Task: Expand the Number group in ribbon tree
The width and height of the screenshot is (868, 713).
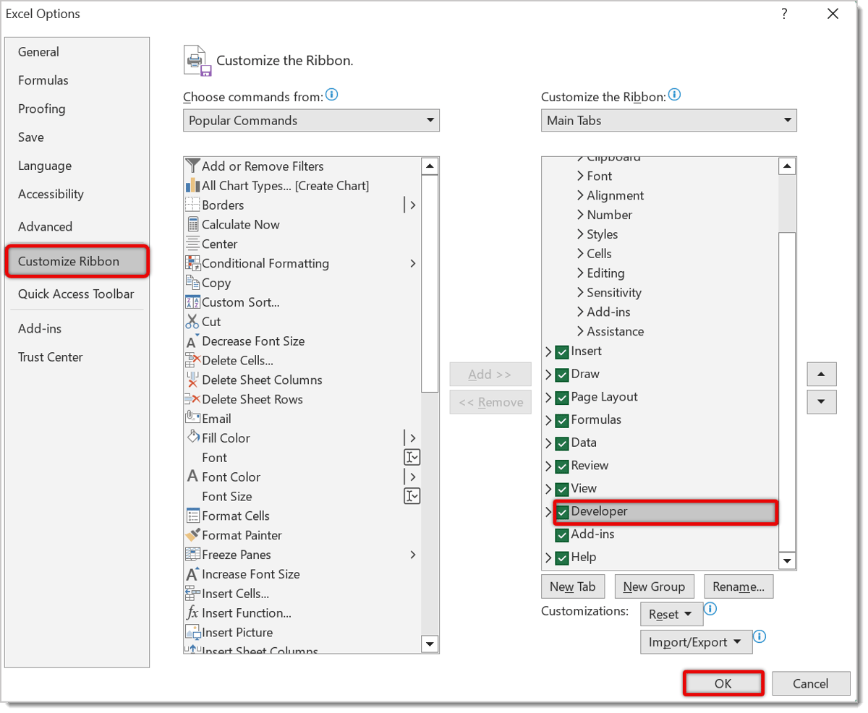Action: coord(581,215)
